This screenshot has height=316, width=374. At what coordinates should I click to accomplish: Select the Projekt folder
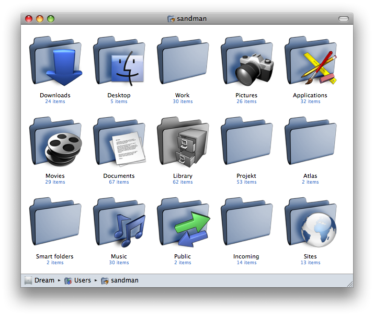coord(247,143)
